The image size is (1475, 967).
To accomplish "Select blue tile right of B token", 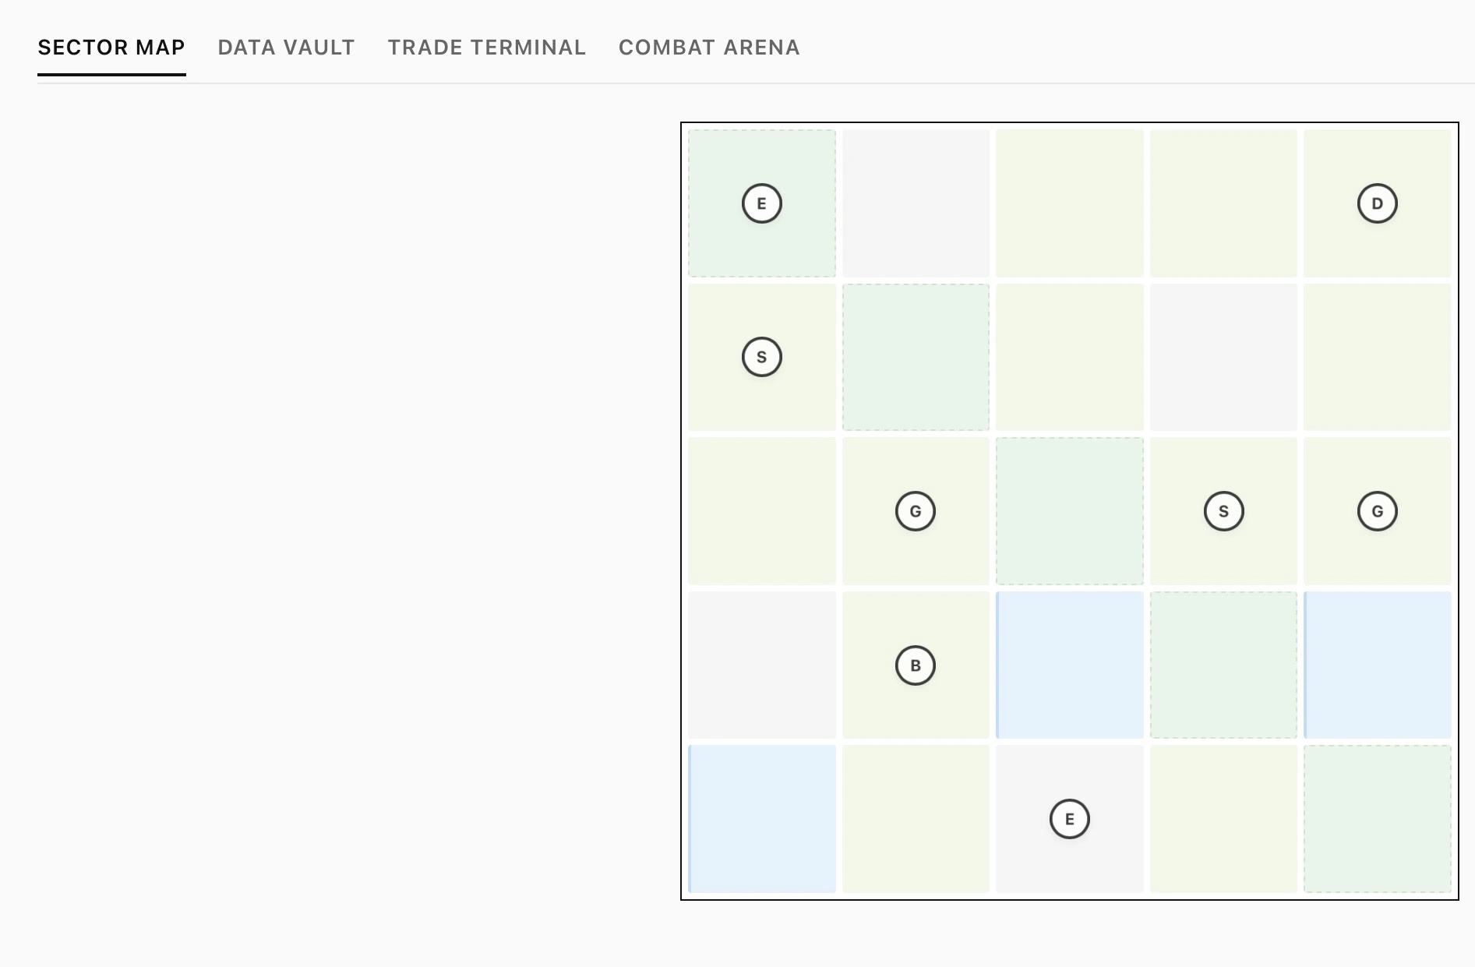I will click(x=1069, y=665).
